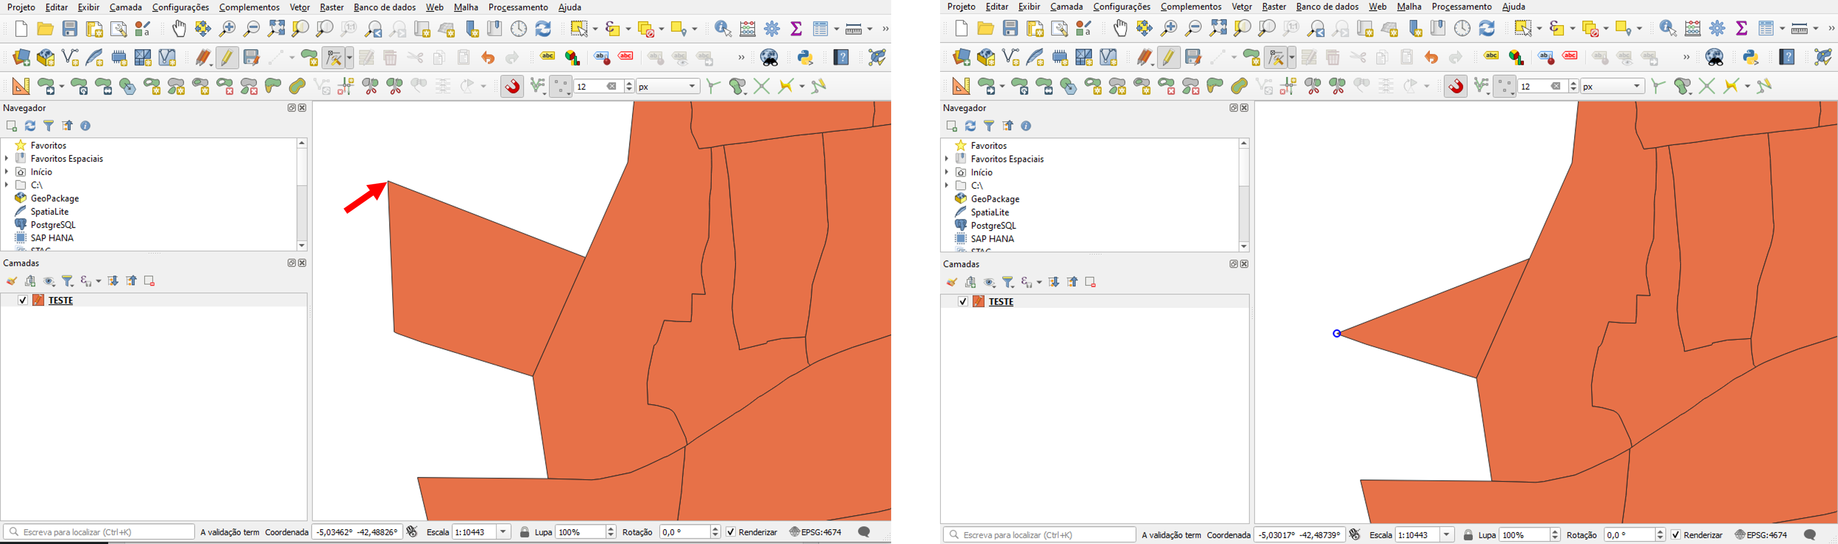Toggle Renderizar checkbox in right window status bar
1838x544 pixels.
pos(1676,535)
